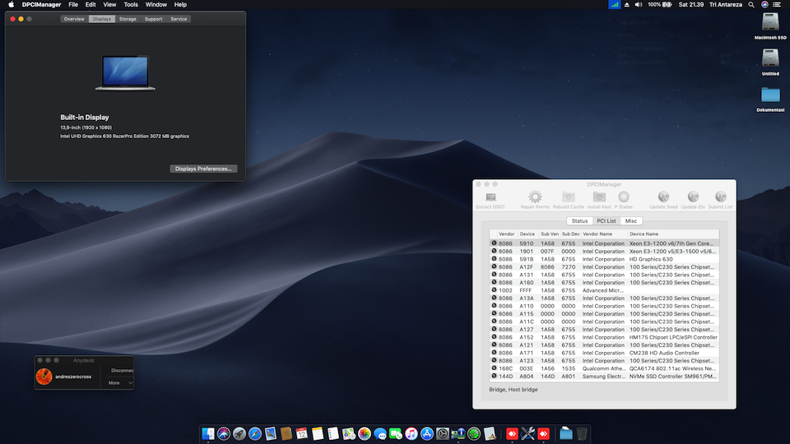Click the laptop image in Displays pane
Screen dimensions: 790x444
pyautogui.click(x=125, y=73)
